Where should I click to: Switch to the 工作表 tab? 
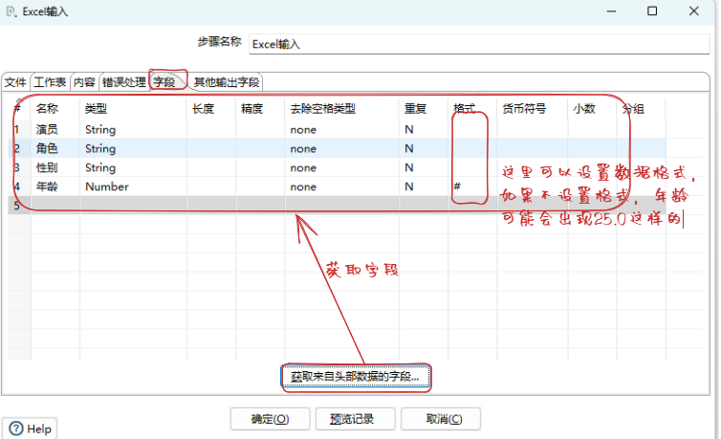click(x=50, y=82)
